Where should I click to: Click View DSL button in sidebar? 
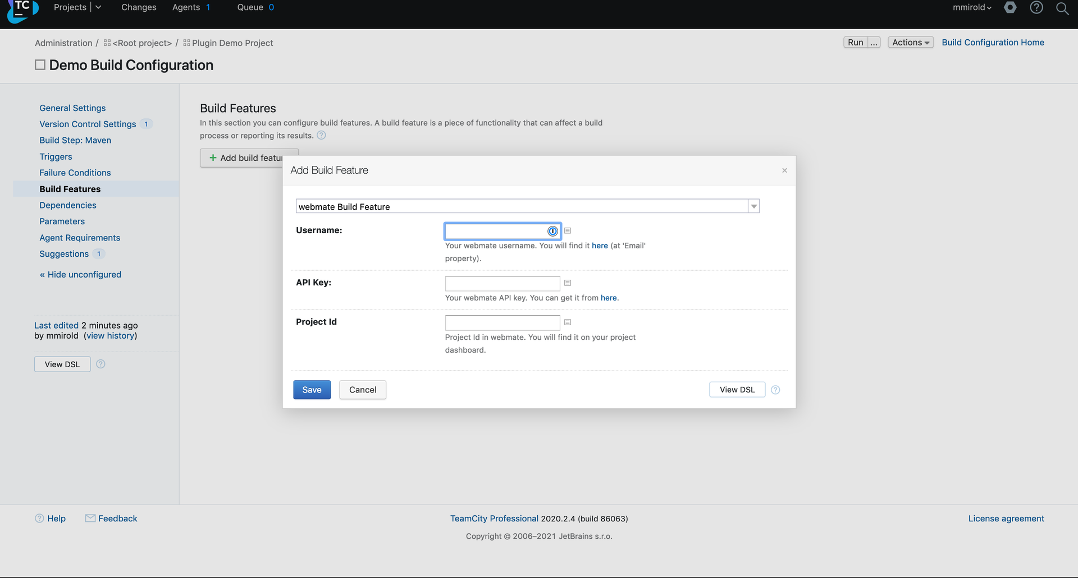pyautogui.click(x=62, y=364)
